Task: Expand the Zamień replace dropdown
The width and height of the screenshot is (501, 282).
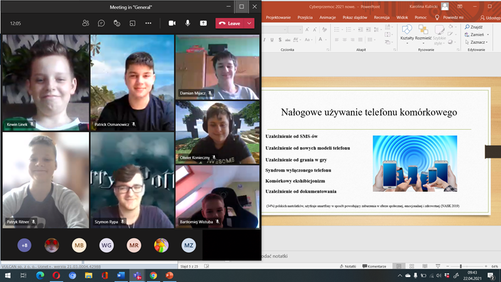Action: pos(488,34)
